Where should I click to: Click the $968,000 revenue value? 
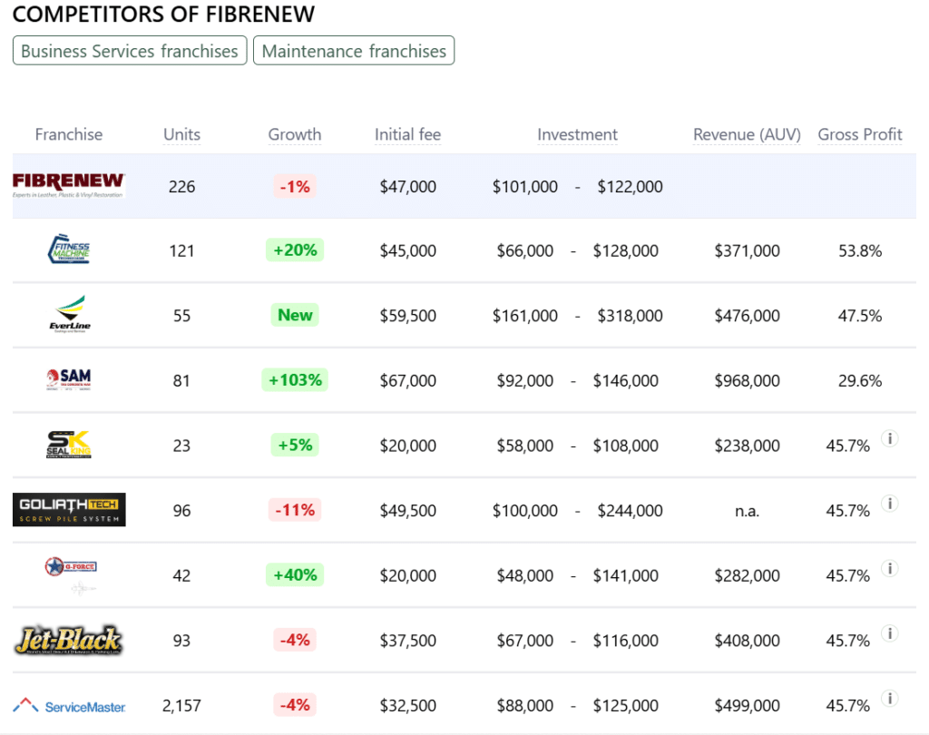point(747,380)
